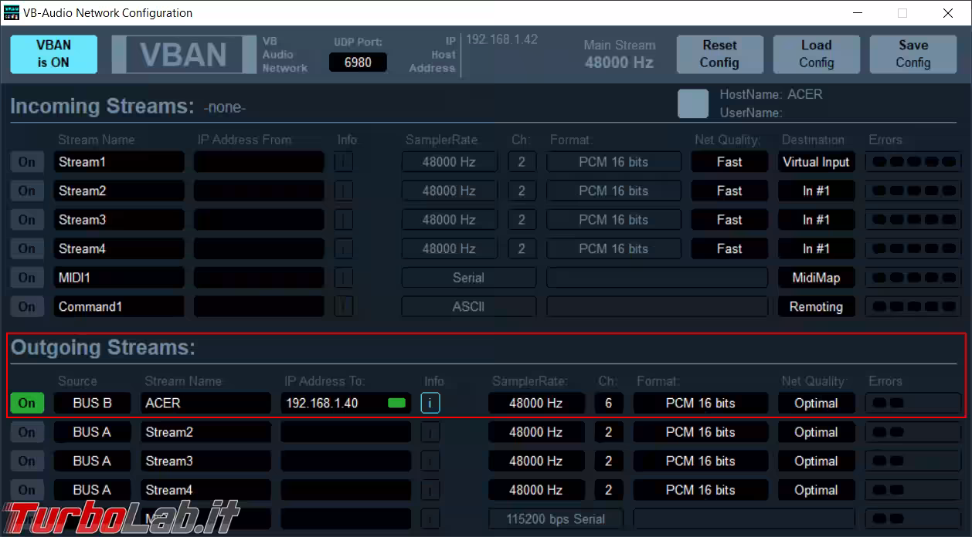Enable the incoming MIDI1 stream
The image size is (972, 537).
(27, 278)
